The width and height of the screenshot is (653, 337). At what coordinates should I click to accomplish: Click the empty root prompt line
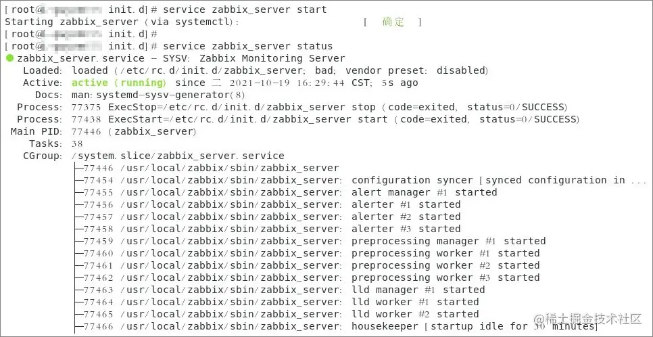coord(81,34)
